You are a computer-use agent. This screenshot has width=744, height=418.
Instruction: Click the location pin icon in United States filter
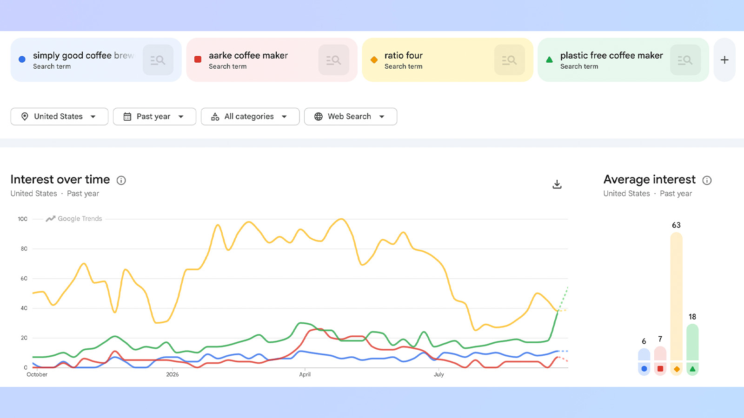coord(25,117)
